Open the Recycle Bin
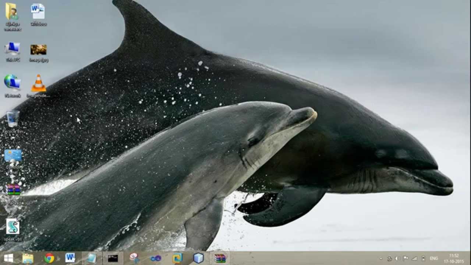 click(x=13, y=120)
